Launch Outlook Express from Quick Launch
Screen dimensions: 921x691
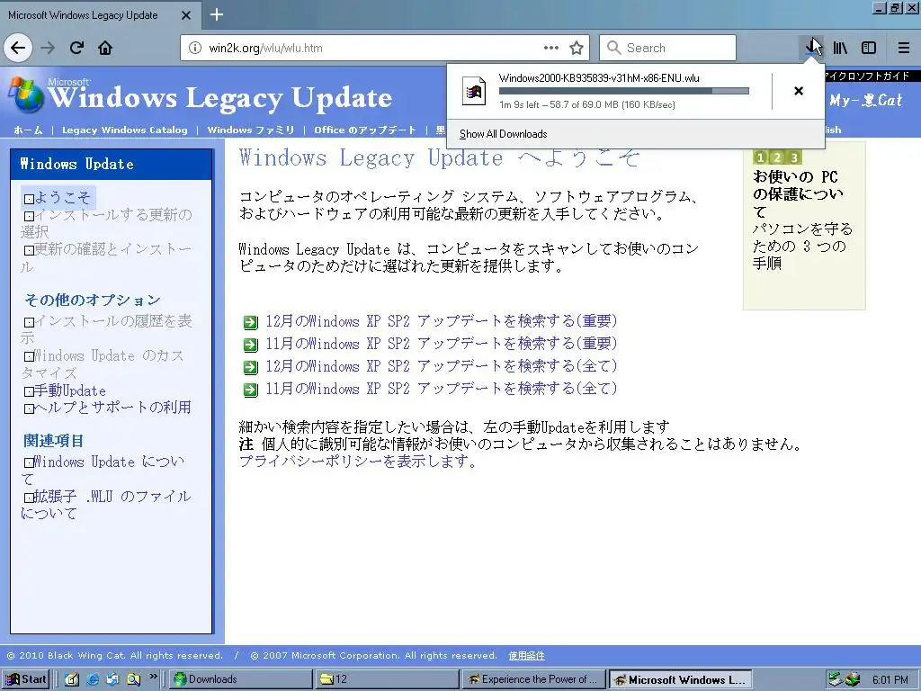(112, 679)
